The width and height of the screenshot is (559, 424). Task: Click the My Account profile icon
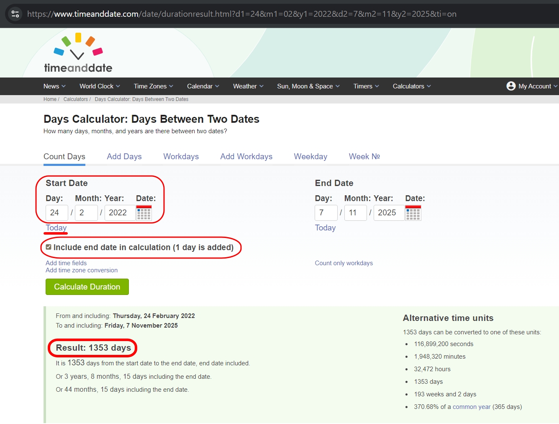point(511,86)
